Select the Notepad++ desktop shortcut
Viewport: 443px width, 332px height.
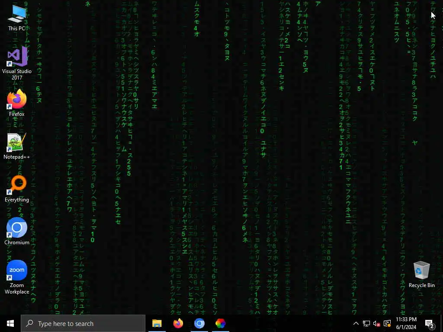(x=17, y=146)
